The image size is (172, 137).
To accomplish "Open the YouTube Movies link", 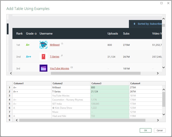I will [59, 69].
